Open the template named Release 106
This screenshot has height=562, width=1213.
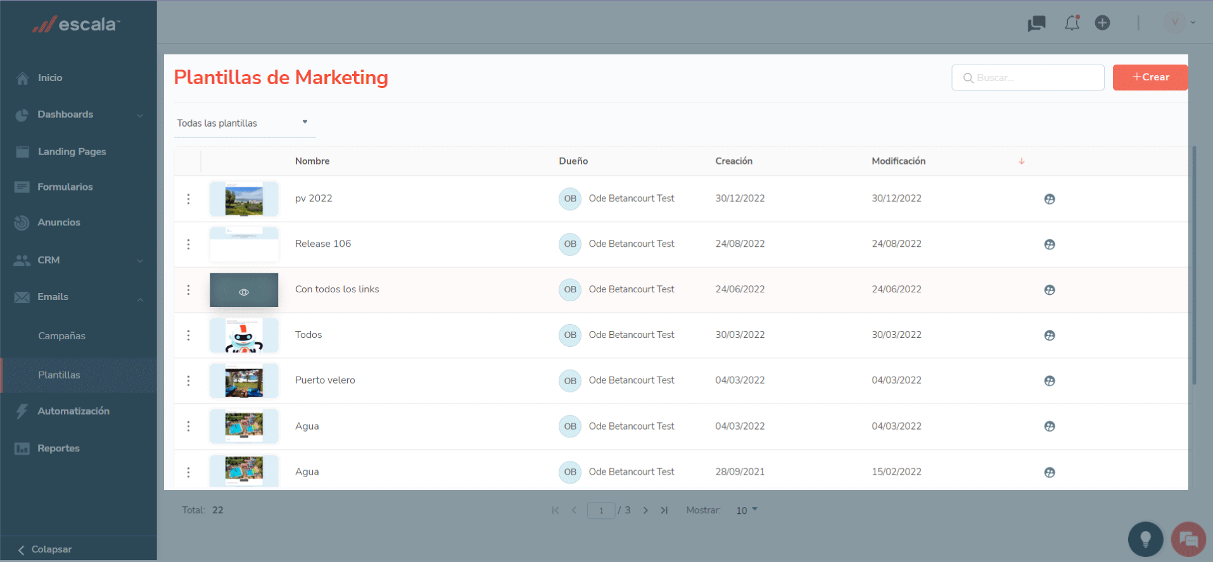click(x=323, y=244)
